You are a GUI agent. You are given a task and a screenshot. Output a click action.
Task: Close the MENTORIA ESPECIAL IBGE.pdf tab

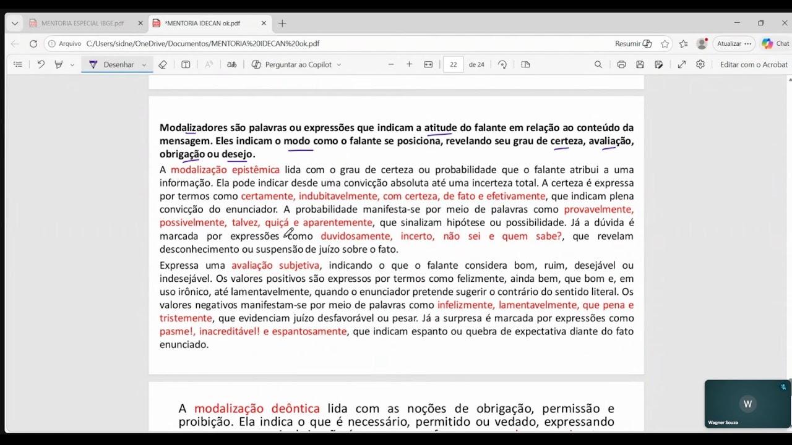140,23
